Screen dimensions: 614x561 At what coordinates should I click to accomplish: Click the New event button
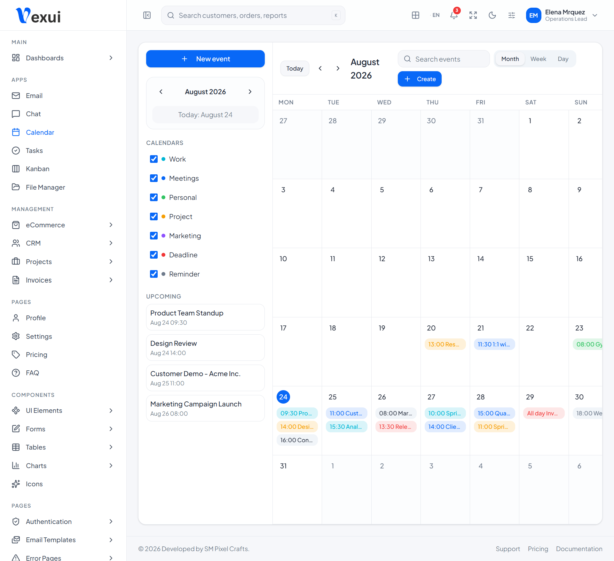205,59
